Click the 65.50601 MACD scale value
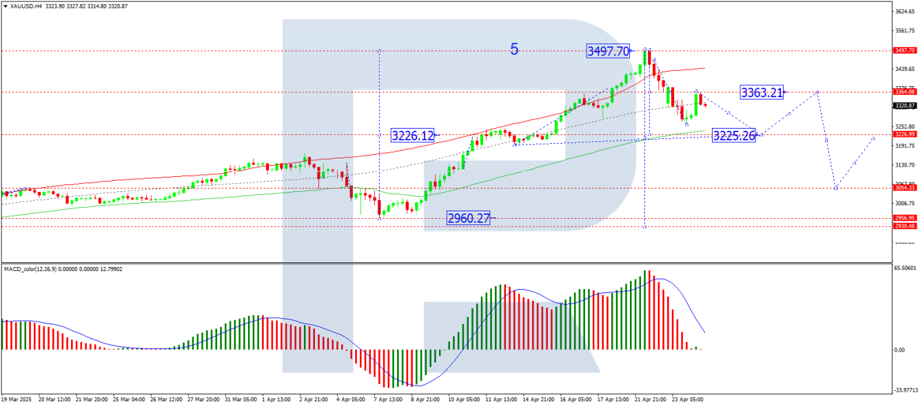This screenshot has height=406, width=918. 905,268
